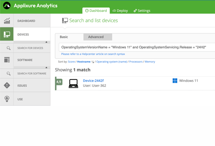Click the laptop icon for Device-2442f
The image size is (215, 146).
(73, 84)
